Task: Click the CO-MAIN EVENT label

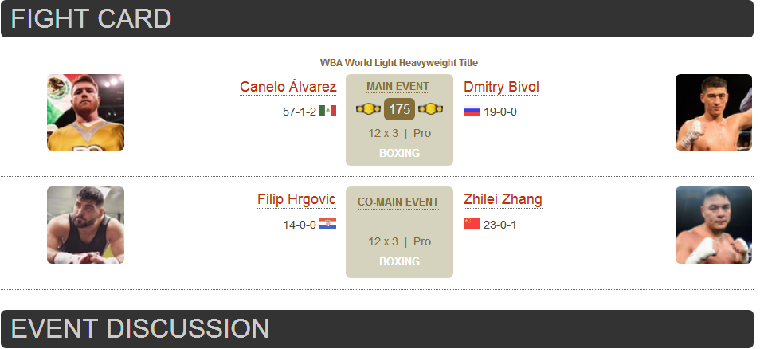Action: tap(398, 202)
